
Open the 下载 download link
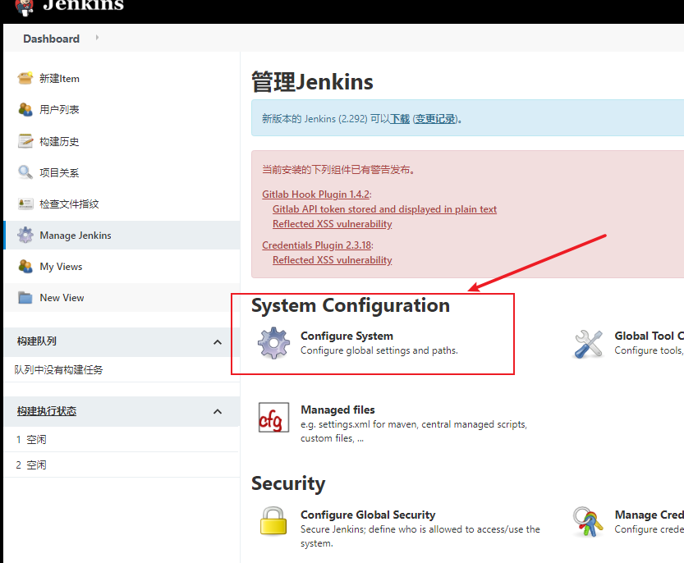click(399, 118)
